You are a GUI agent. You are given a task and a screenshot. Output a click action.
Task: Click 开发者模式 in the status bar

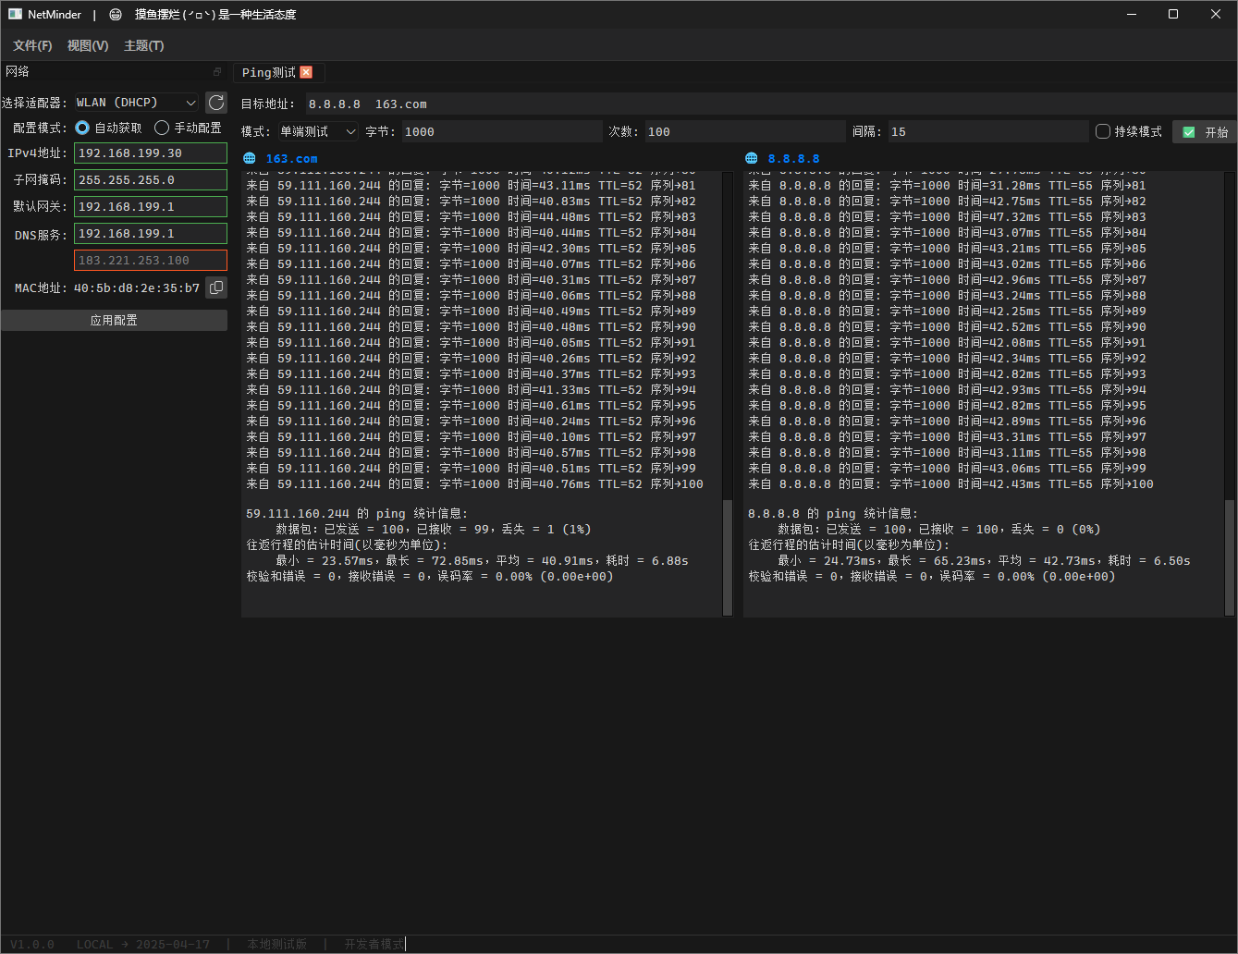(374, 944)
